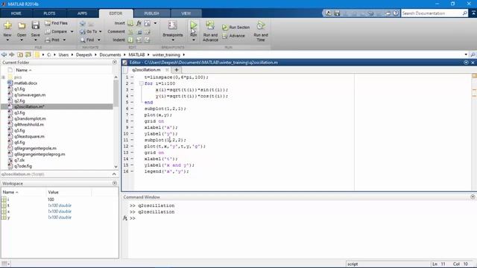The width and height of the screenshot is (477, 268).
Task: Switch to the VIEW tab
Action: 186,13
